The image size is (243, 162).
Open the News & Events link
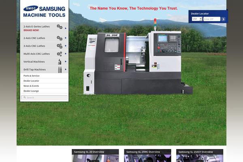[x=31, y=86]
